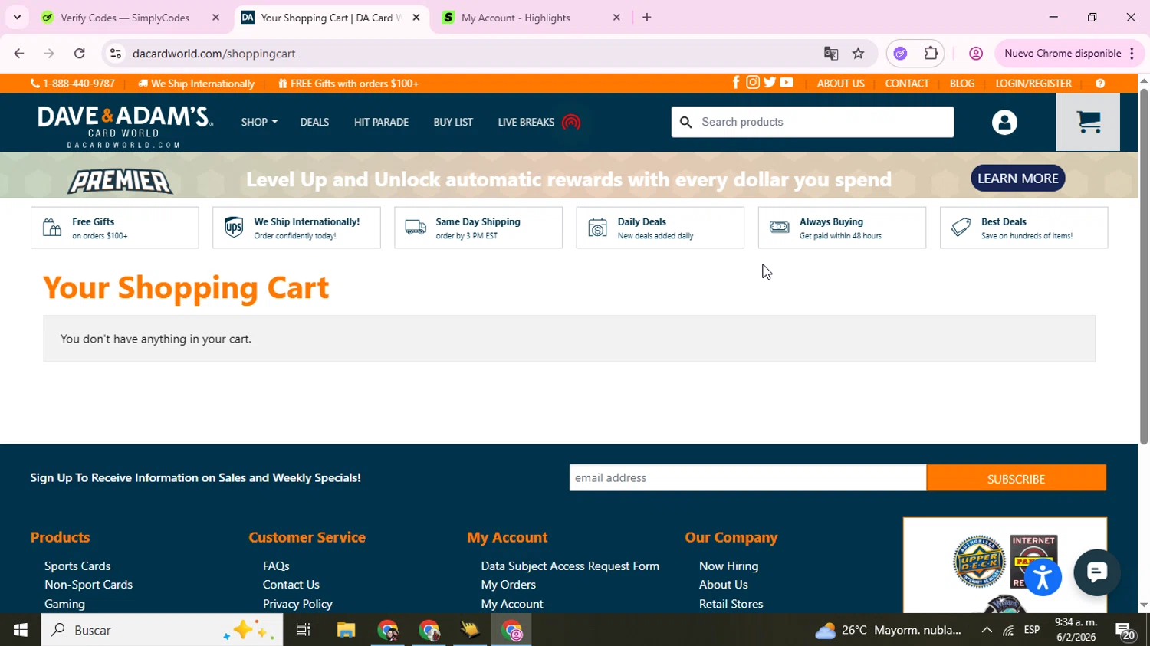This screenshot has height=646, width=1150.
Task: Open LOGIN/REGISTER link
Action: 1033,84
